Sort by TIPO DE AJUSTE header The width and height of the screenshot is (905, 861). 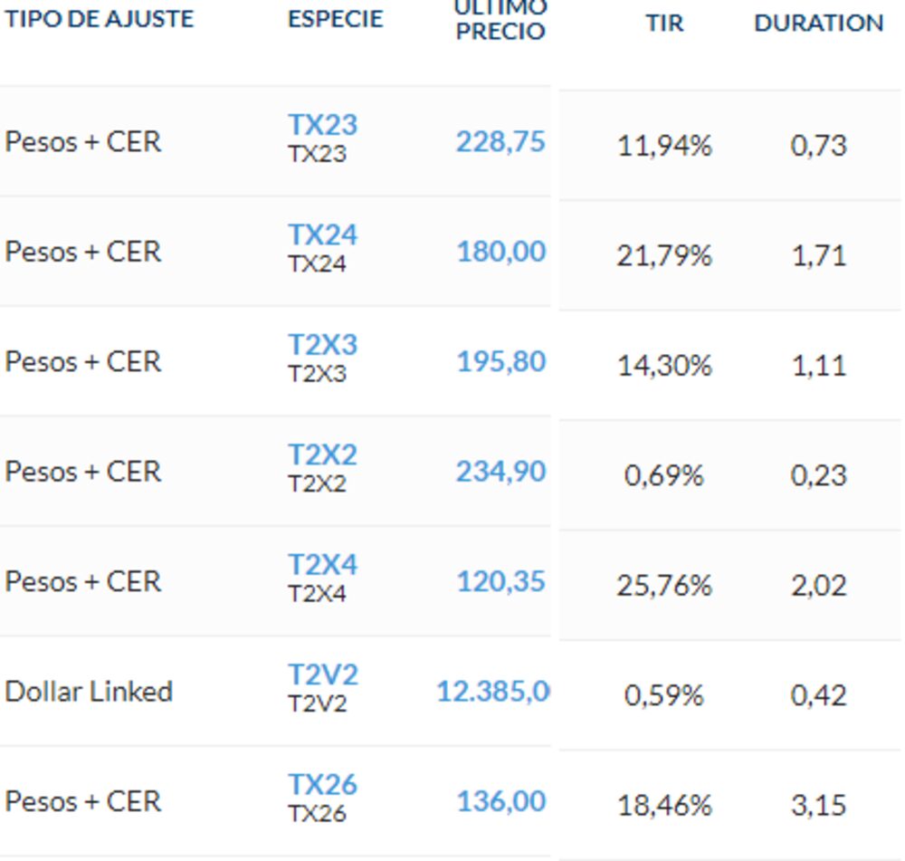pos(100,20)
